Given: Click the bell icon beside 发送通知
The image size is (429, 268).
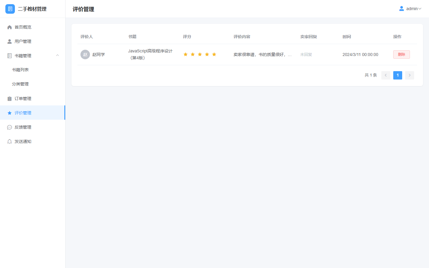Looking at the screenshot, I should point(10,141).
